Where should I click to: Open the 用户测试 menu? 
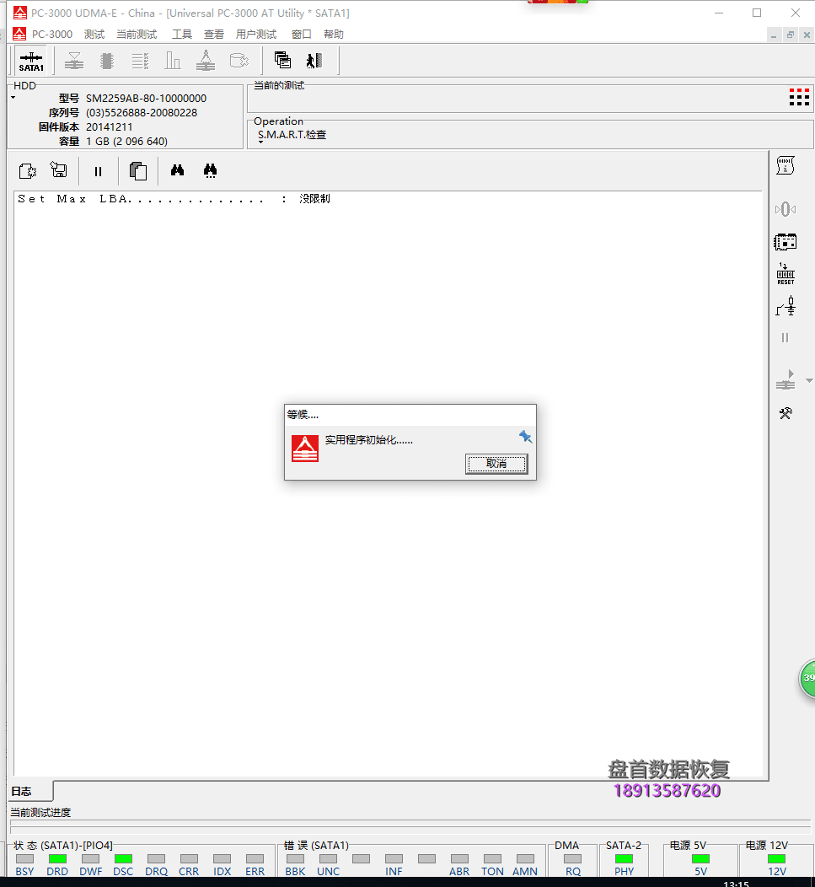tap(256, 35)
